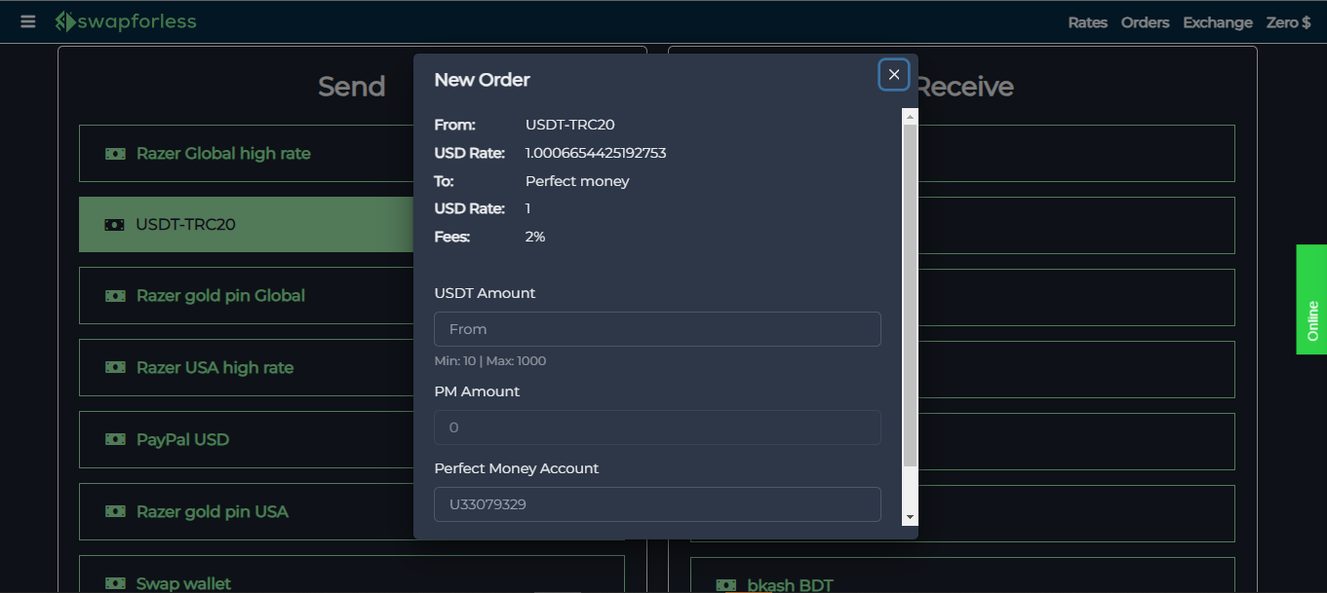This screenshot has width=1327, height=593.
Task: Choose Razer USA high rate option
Action: (x=246, y=368)
